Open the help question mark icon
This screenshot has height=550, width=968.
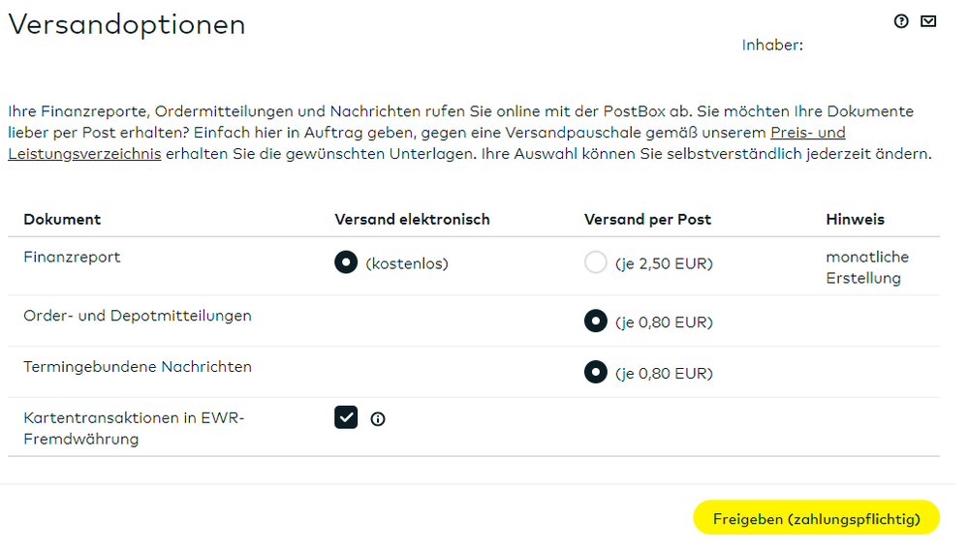point(901,21)
